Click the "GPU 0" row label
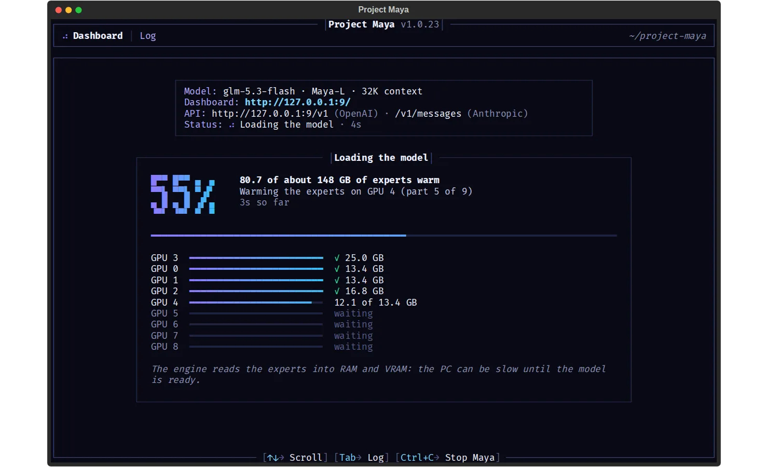The image size is (768, 467). coord(164,269)
